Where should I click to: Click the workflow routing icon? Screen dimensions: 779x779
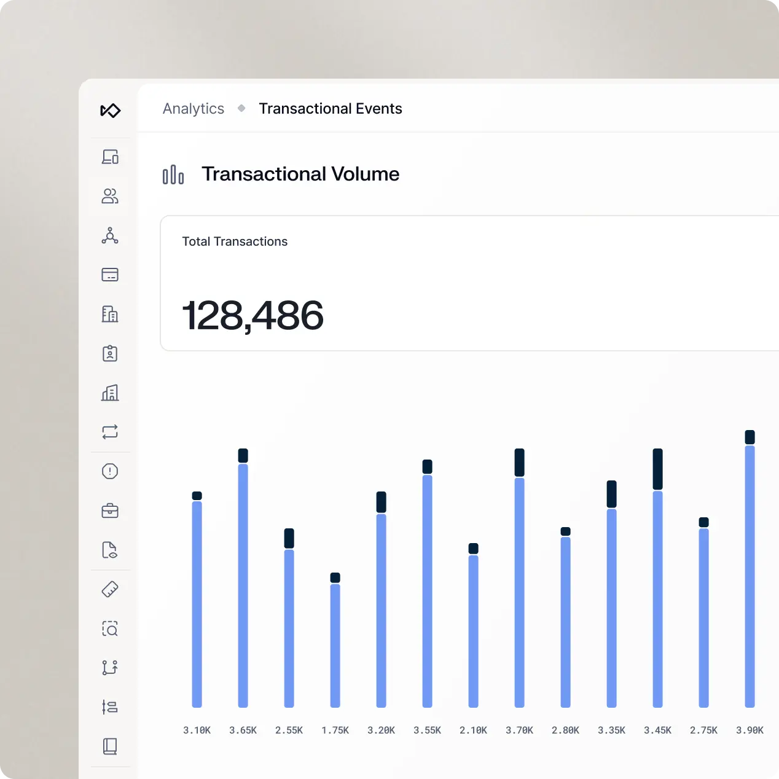click(x=110, y=668)
